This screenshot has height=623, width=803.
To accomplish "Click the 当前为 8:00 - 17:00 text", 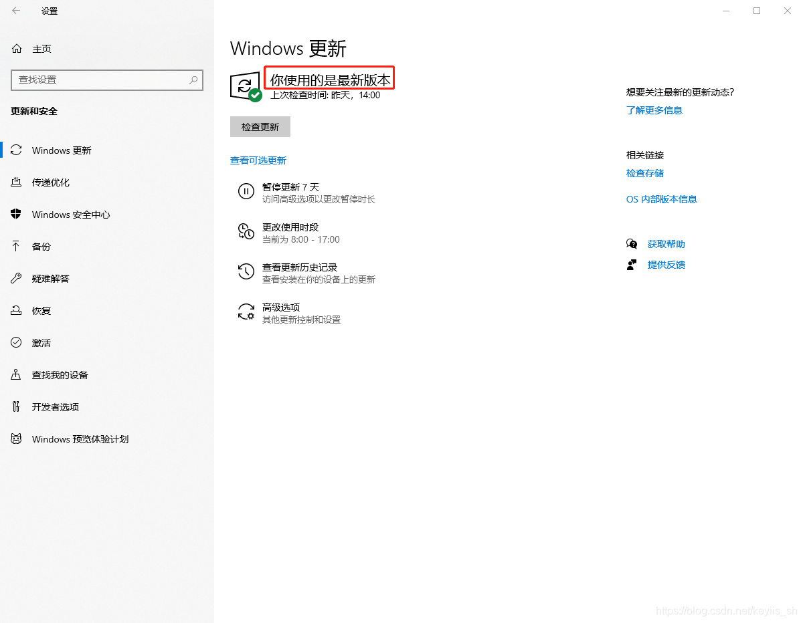I will (x=301, y=239).
